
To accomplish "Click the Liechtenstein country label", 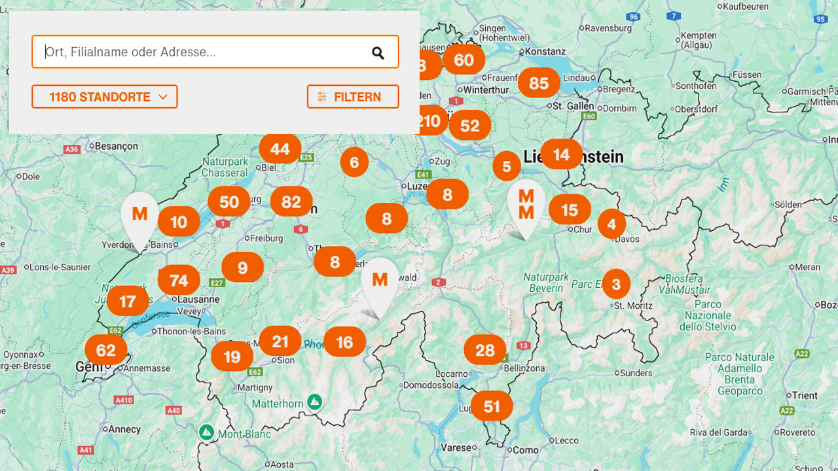I will 574,156.
